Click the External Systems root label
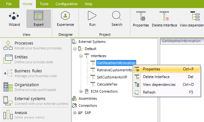204x122 pixels. (92, 42)
